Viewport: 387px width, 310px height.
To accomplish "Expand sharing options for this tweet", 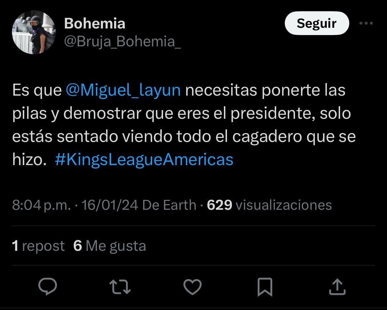I will point(337,287).
